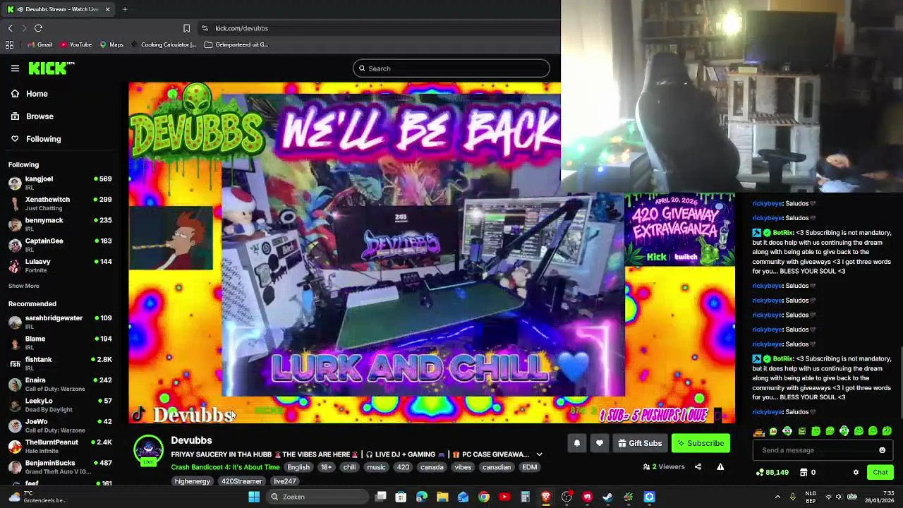Open Home in the sidebar
Viewport: 903px width, 508px height.
pos(37,94)
